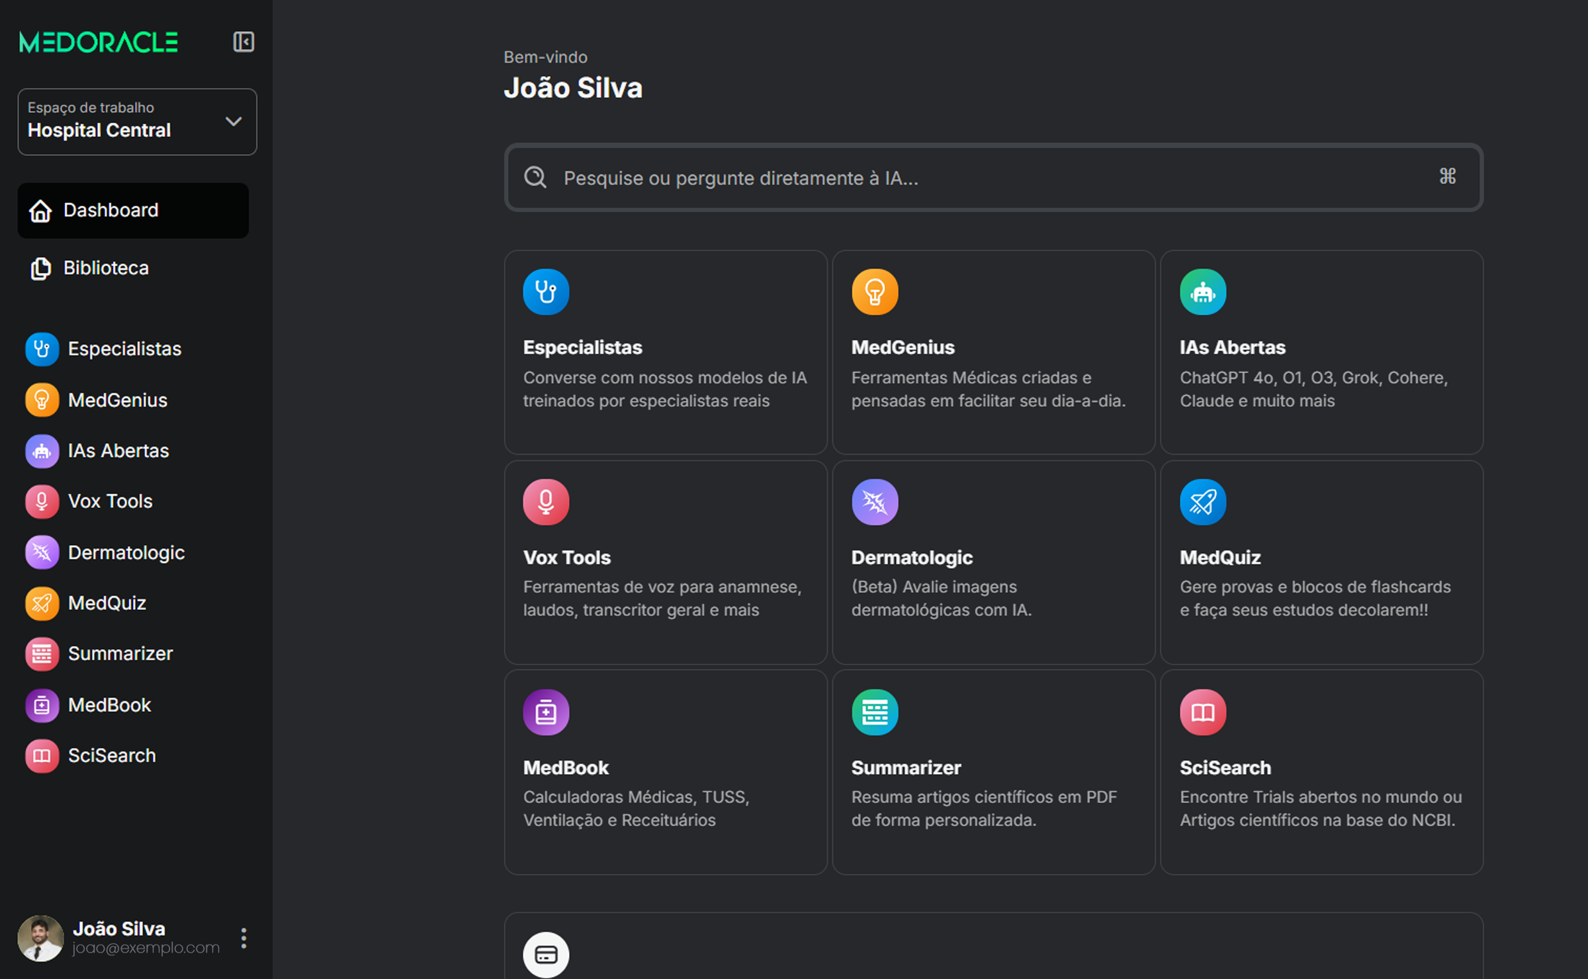
Task: Toggle the sidebar collapse control next to logo
Action: click(x=243, y=41)
